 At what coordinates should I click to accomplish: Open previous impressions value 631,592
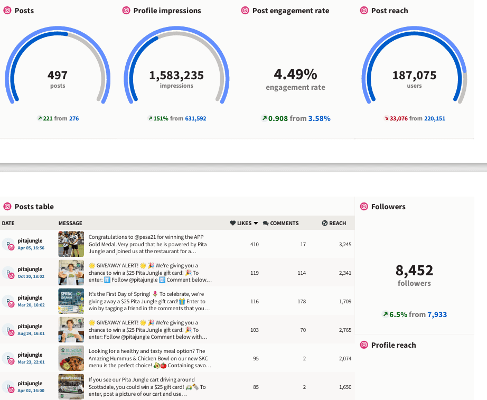click(x=195, y=118)
